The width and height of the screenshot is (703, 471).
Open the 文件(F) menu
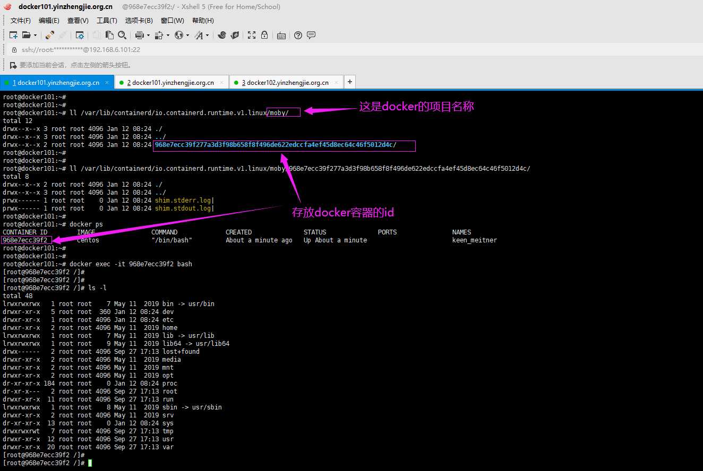coord(21,21)
